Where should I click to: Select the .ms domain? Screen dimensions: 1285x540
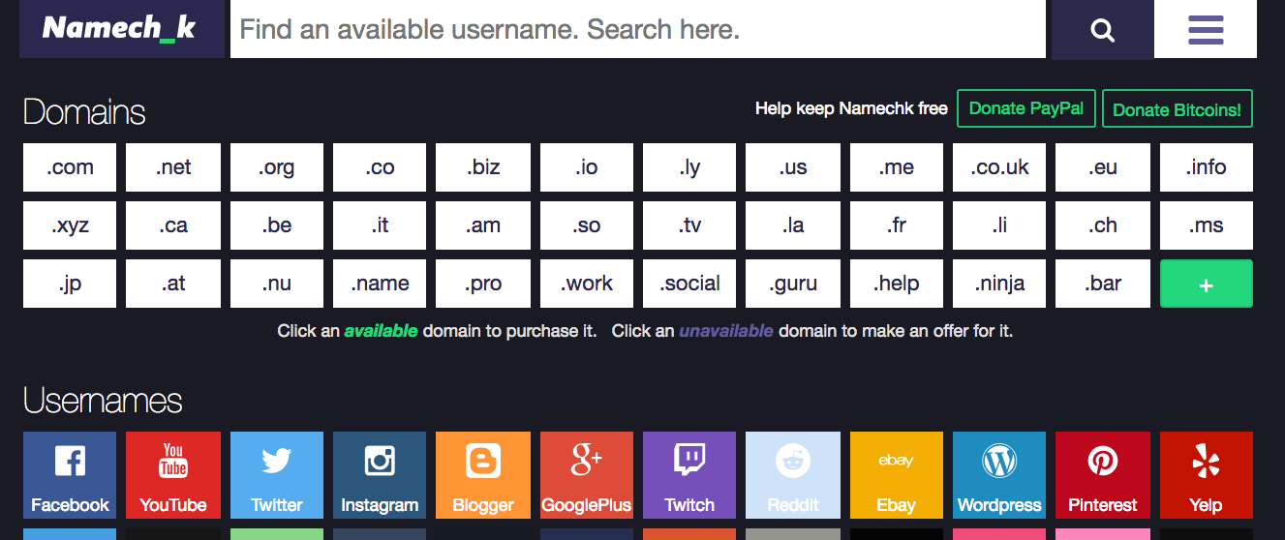[1207, 225]
